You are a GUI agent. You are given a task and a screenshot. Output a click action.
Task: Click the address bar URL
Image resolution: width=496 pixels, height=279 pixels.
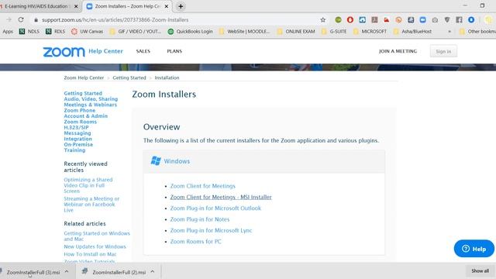[x=115, y=19]
